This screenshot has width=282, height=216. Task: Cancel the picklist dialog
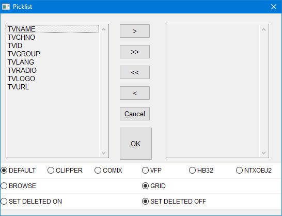135,114
